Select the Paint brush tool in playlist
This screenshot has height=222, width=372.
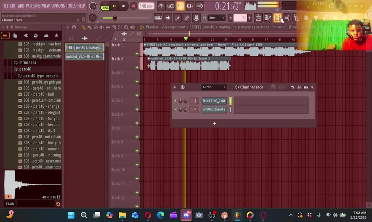click(90, 27)
